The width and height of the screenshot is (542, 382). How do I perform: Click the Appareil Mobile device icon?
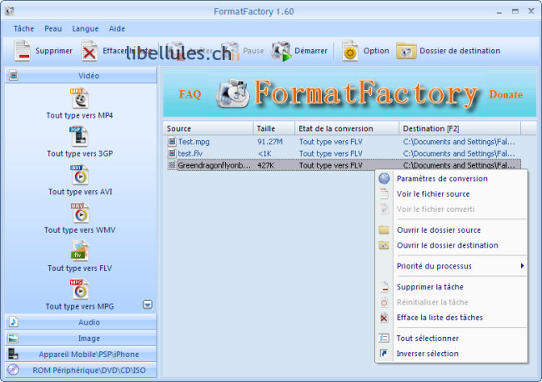(x=13, y=354)
